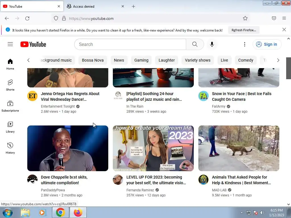Open Fernanda Ramirez channel avatar
This screenshot has height=218, width=291.
118,179
